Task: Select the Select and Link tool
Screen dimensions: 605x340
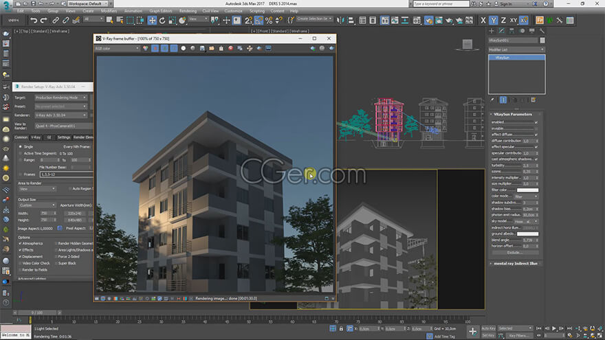Action: [56, 20]
